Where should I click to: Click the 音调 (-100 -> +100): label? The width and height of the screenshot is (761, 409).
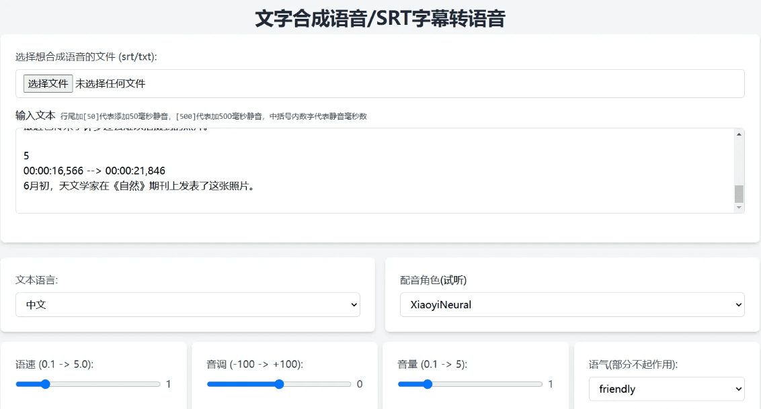pyautogui.click(x=255, y=365)
